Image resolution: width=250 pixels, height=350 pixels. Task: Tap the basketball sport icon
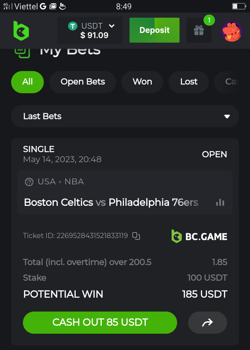(29, 182)
